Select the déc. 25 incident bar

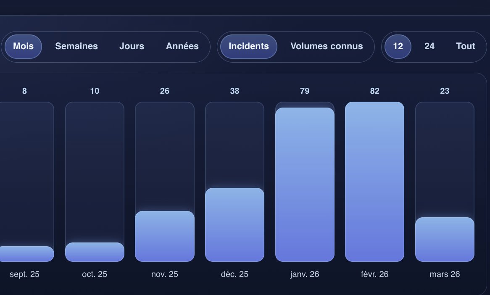point(234,225)
